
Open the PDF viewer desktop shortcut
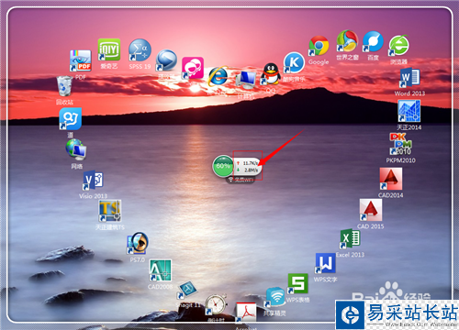(81, 60)
